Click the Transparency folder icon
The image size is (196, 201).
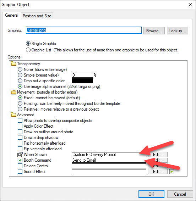pos(13,64)
